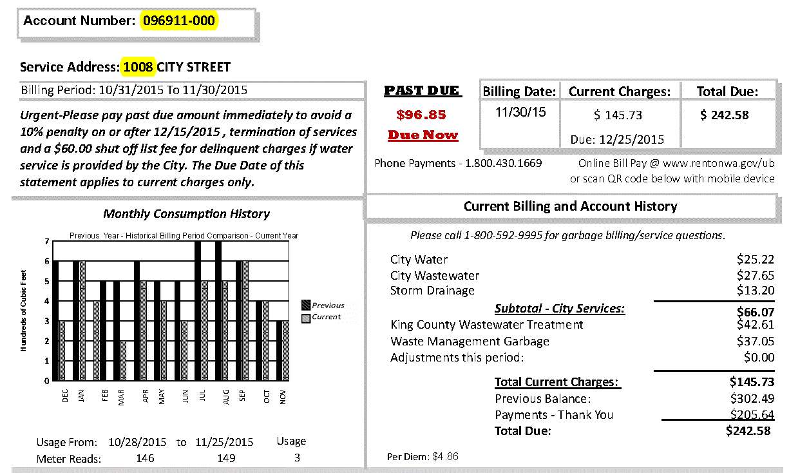Select the King County Wastewater charge $42.61
The image size is (809, 473).
(x=756, y=325)
